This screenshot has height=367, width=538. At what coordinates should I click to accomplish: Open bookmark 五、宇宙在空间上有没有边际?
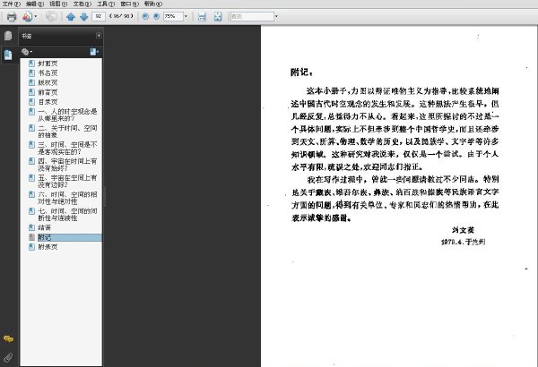pos(67,182)
